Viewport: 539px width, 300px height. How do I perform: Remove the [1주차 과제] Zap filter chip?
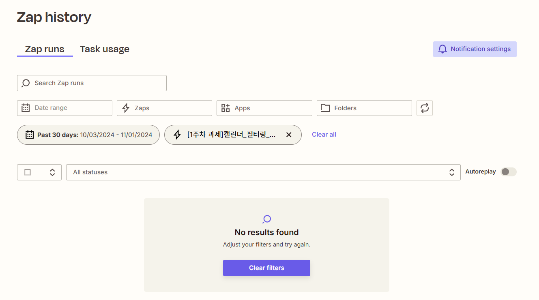point(289,135)
